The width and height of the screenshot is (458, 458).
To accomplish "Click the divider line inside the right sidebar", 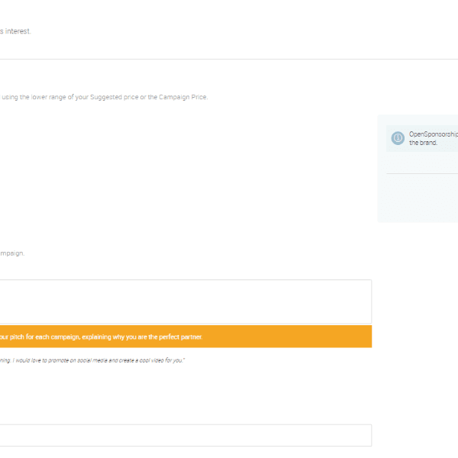I will click(421, 174).
